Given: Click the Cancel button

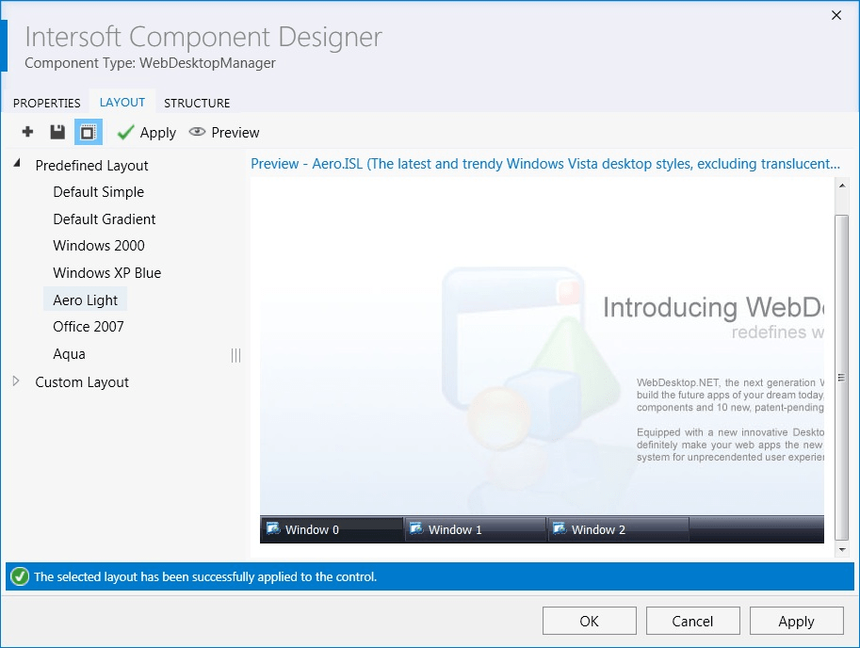Looking at the screenshot, I should [692, 621].
